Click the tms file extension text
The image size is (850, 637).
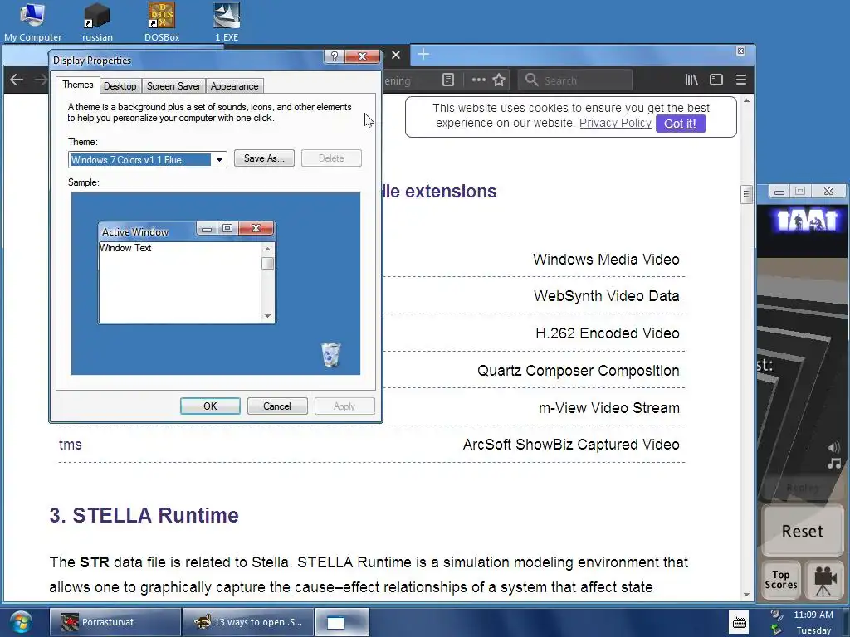(x=70, y=445)
